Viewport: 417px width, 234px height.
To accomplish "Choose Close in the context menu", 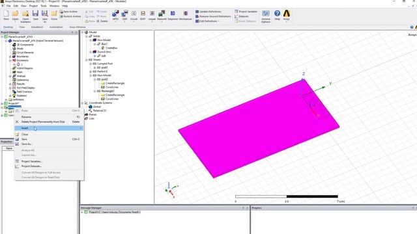I will coord(49,135).
